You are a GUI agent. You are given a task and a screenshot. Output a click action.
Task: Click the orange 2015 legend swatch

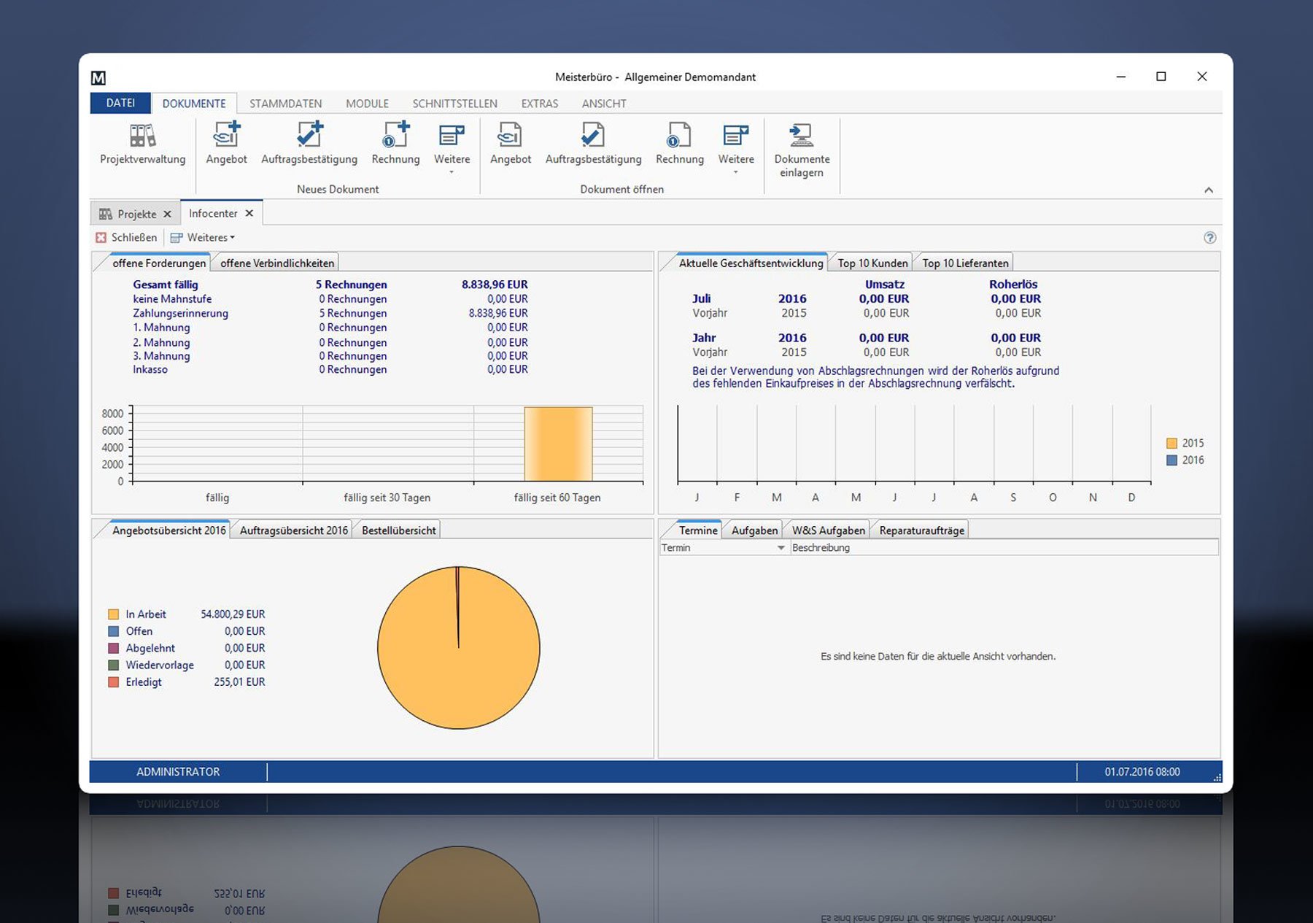pos(1171,444)
